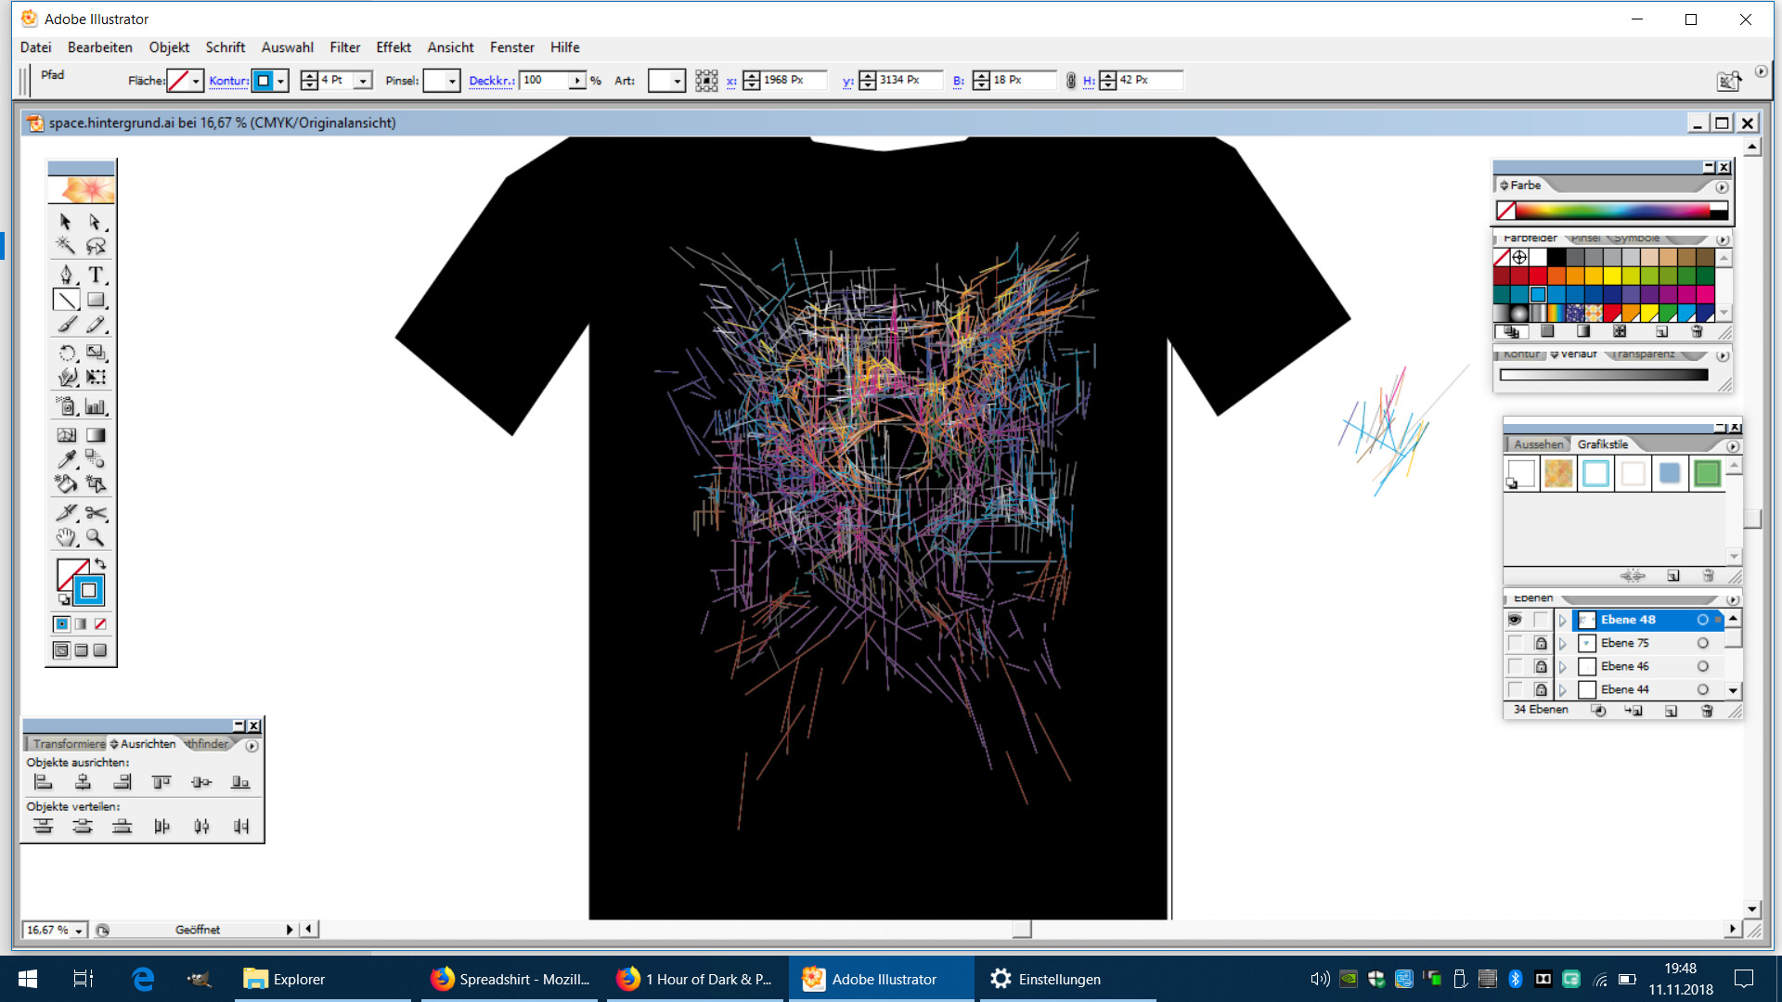
Task: Open Spreadshirt Firefox taskbar button
Action: [510, 979]
